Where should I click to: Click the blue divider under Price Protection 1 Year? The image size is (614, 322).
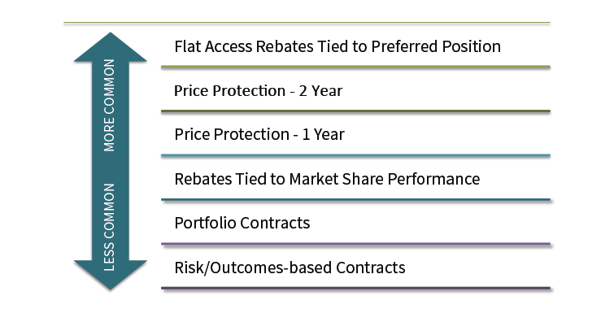click(x=355, y=156)
